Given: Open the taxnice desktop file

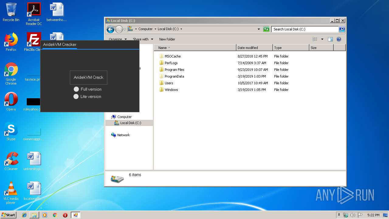Looking at the screenshot, I should [x=32, y=78].
